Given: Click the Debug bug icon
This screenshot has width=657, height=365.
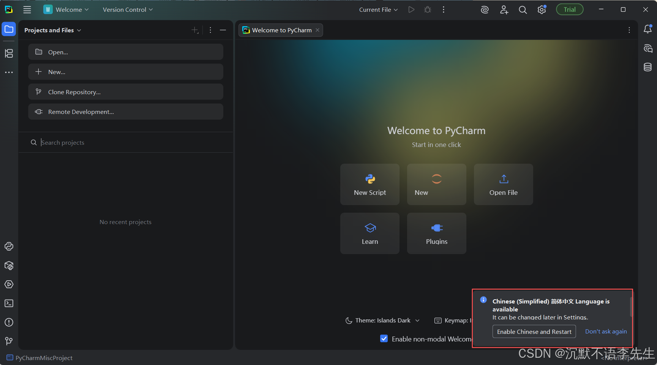Looking at the screenshot, I should pos(428,9).
